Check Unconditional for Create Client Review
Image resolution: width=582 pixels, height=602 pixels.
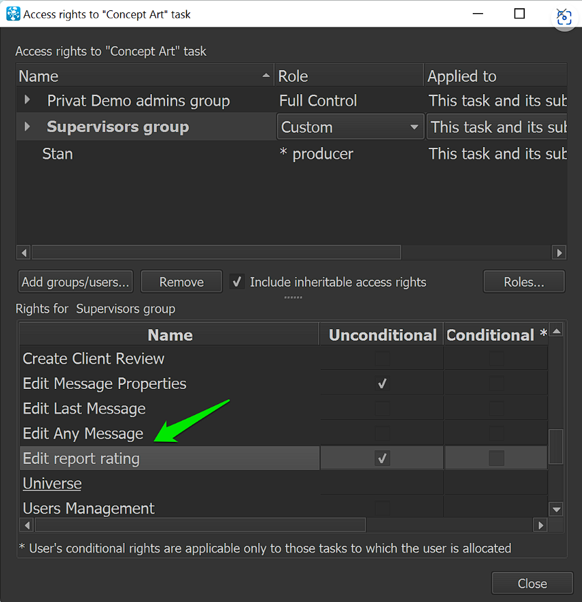click(x=382, y=358)
